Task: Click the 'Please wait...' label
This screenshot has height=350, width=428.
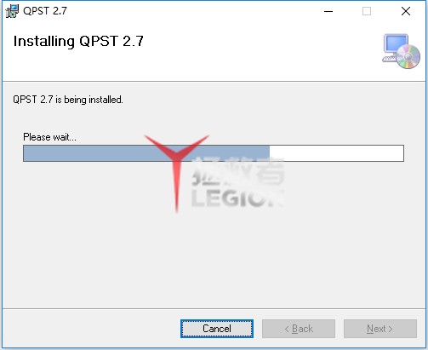Action: coord(49,137)
